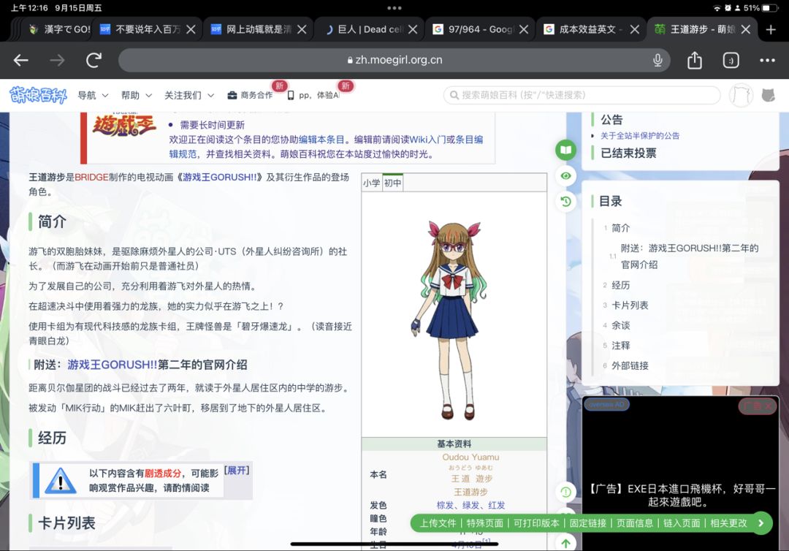Image resolution: width=789 pixels, height=551 pixels.
Task: Expand the 帮助 dropdown menu
Action: pyautogui.click(x=137, y=95)
